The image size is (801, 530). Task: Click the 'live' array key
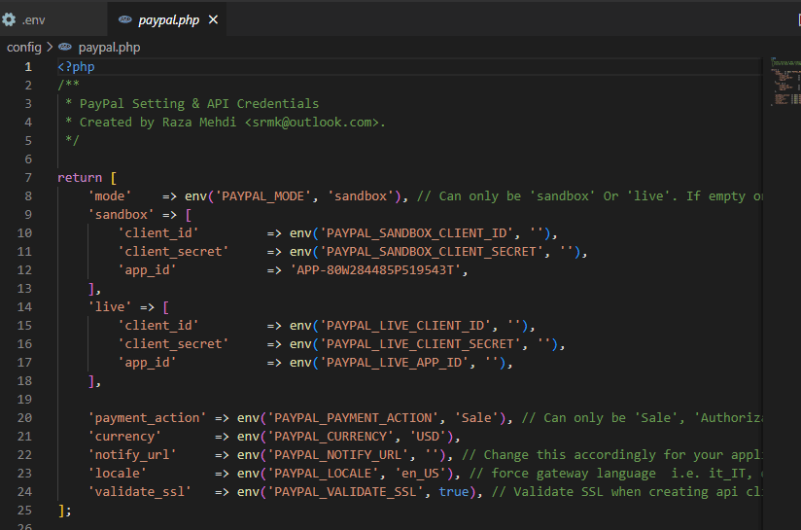(x=110, y=307)
